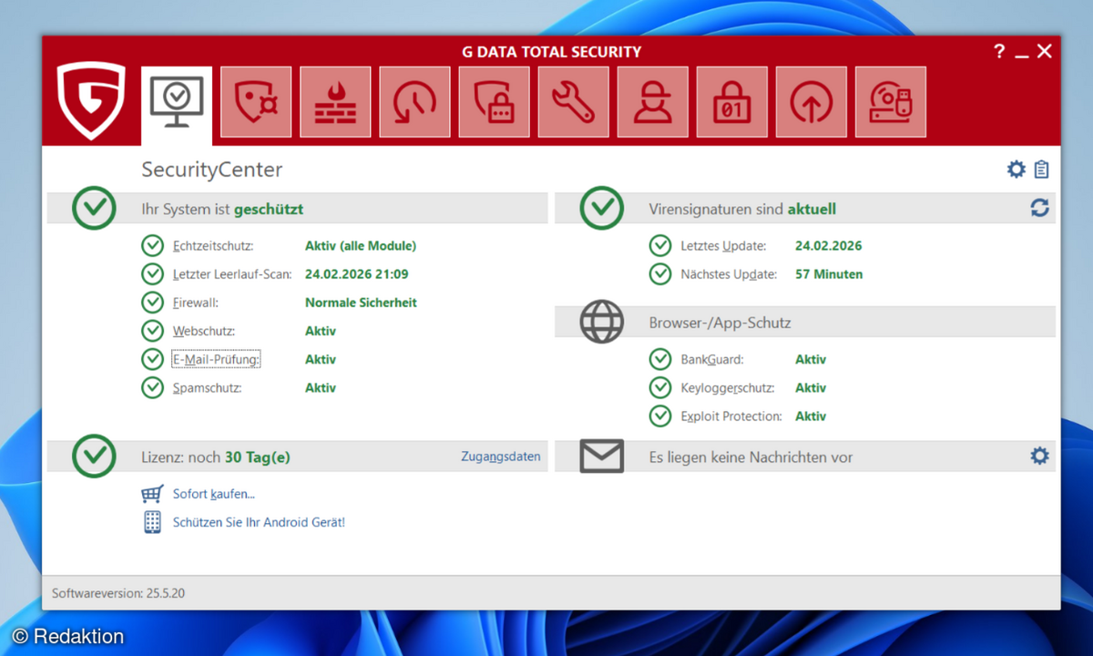Open the protocols clipboard icon
The height and width of the screenshot is (656, 1093).
[1041, 169]
